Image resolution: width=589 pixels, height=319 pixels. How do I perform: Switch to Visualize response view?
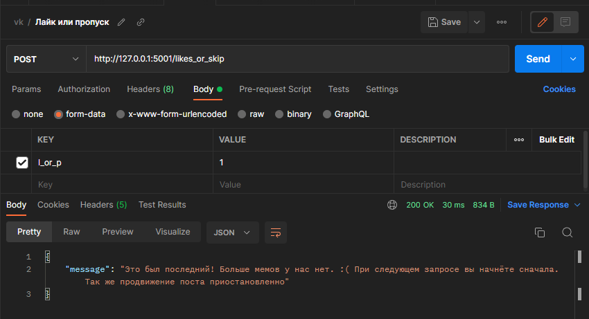click(x=173, y=232)
